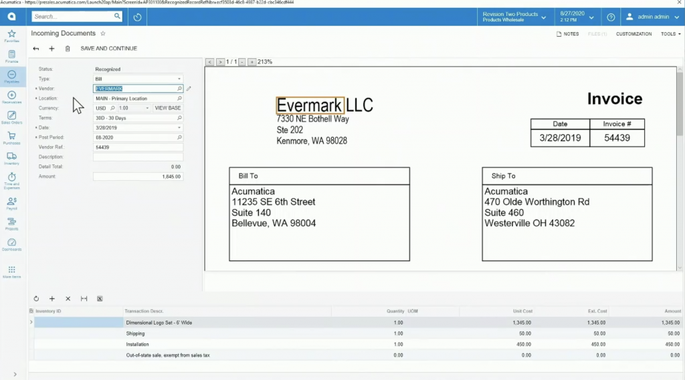Open the Inventory workspace
Image resolution: width=685 pixels, height=380 pixels.
12,159
